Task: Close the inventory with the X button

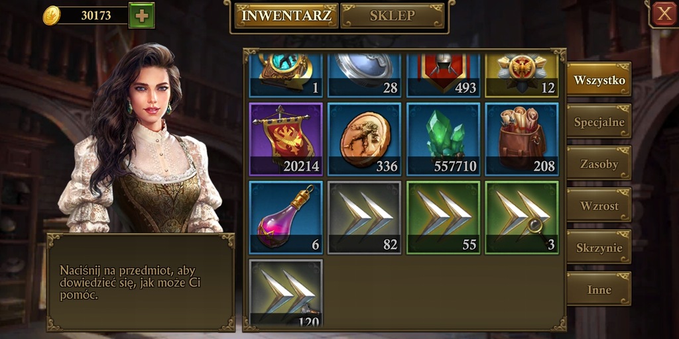Action: (664, 14)
